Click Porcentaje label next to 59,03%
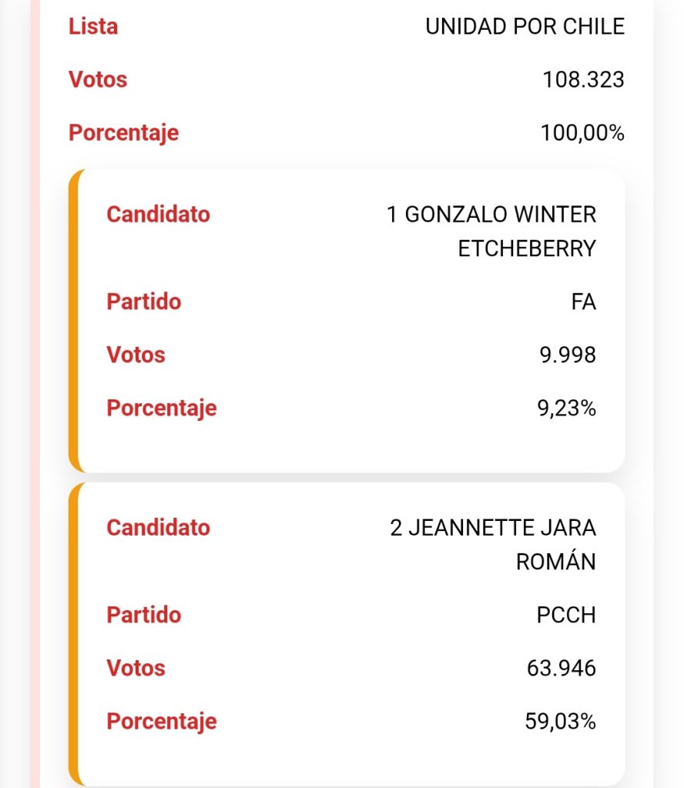Viewport: 684px width, 788px height. click(162, 722)
